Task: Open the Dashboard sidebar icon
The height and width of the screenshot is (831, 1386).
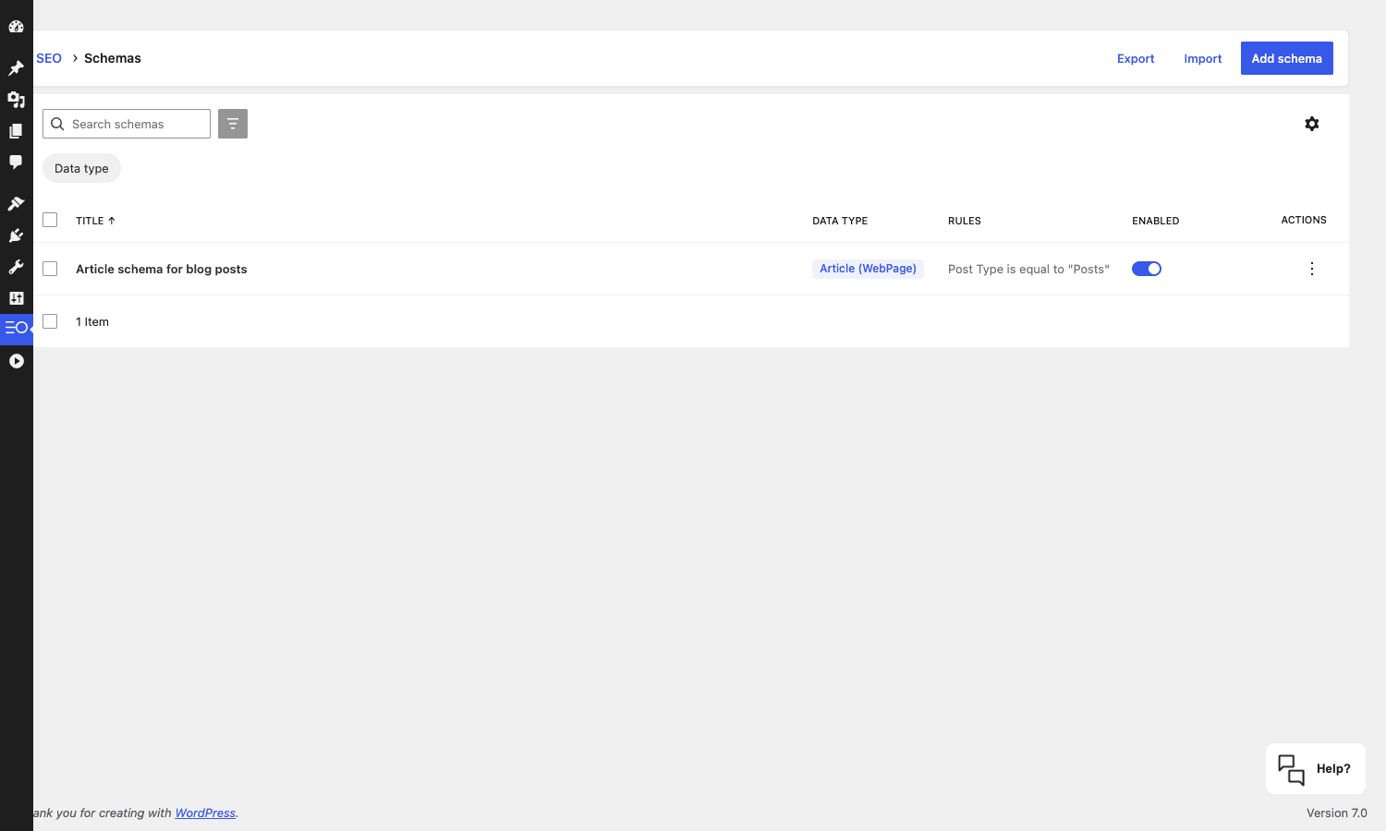Action: click(16, 27)
